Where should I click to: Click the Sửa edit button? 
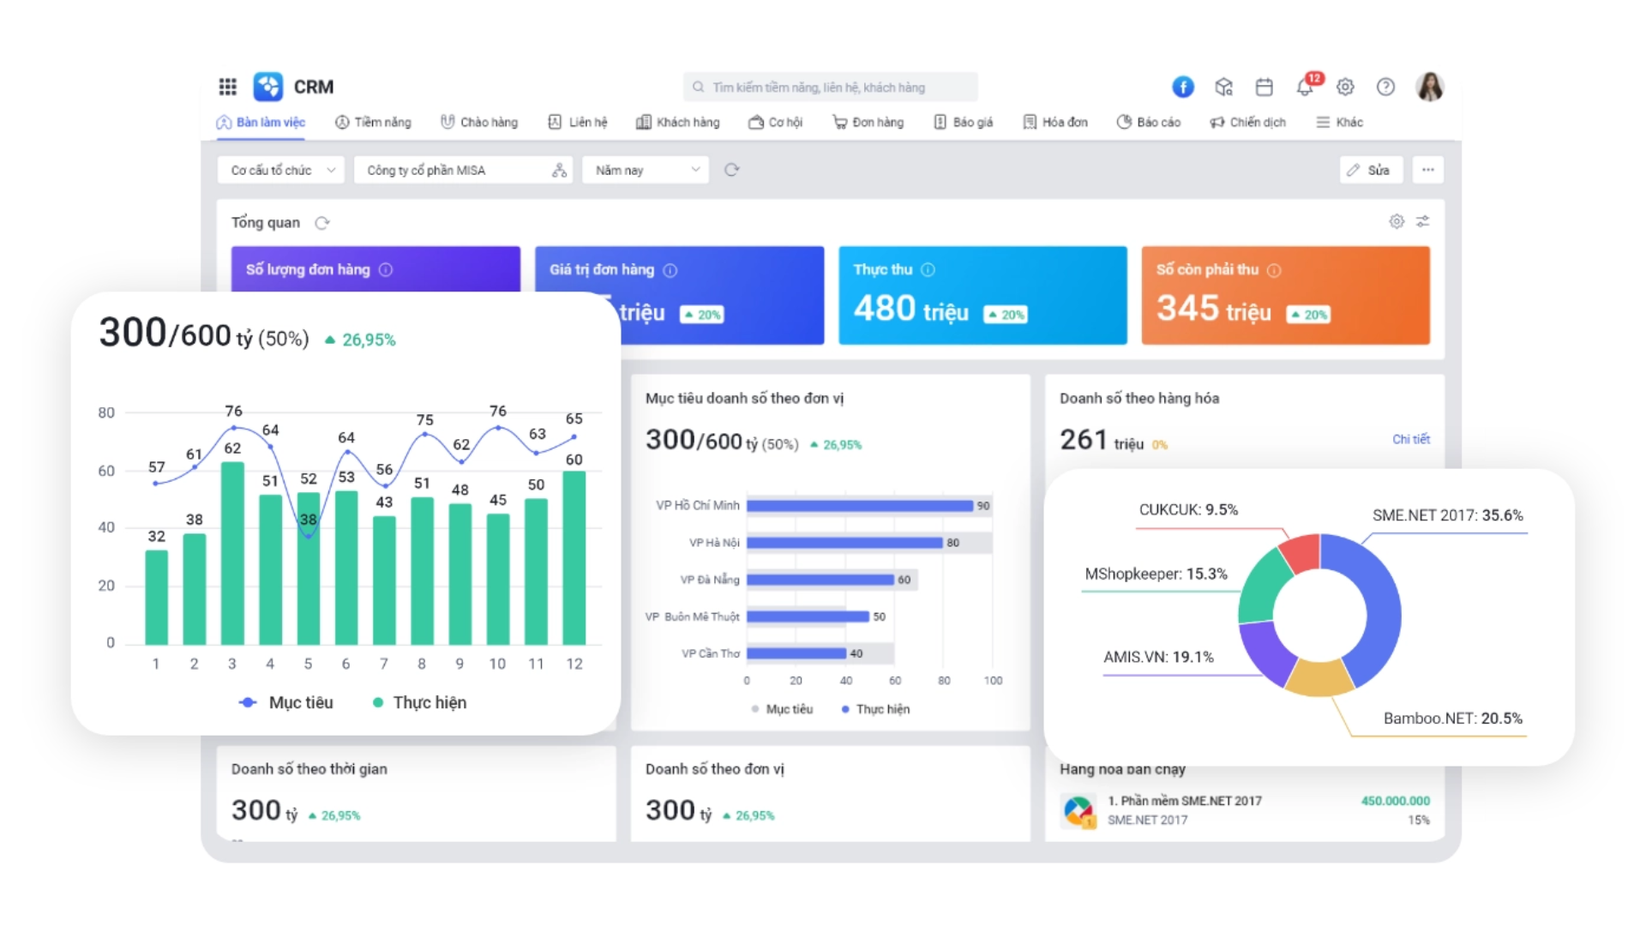[1370, 170]
